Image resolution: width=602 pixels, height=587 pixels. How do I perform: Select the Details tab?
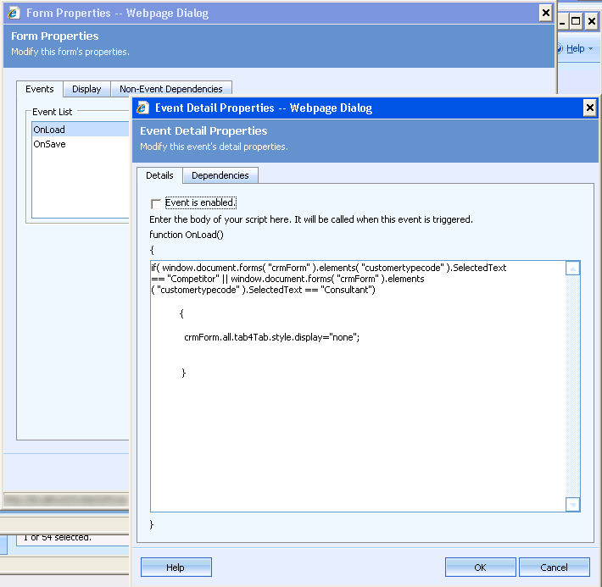tap(159, 175)
